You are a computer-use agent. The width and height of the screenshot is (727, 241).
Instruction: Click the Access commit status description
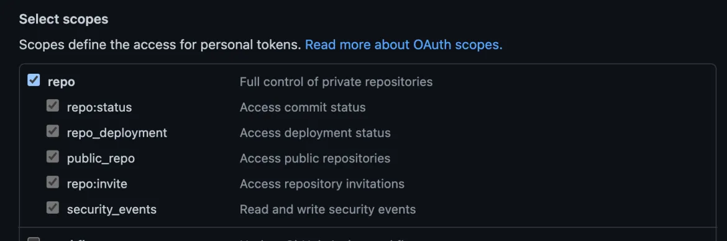[303, 107]
